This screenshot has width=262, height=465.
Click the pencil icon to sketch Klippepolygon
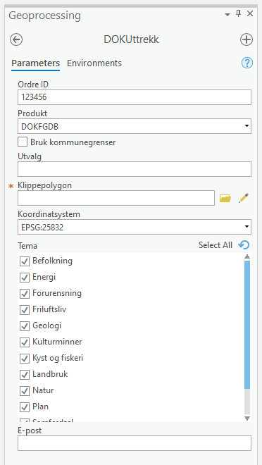click(243, 198)
